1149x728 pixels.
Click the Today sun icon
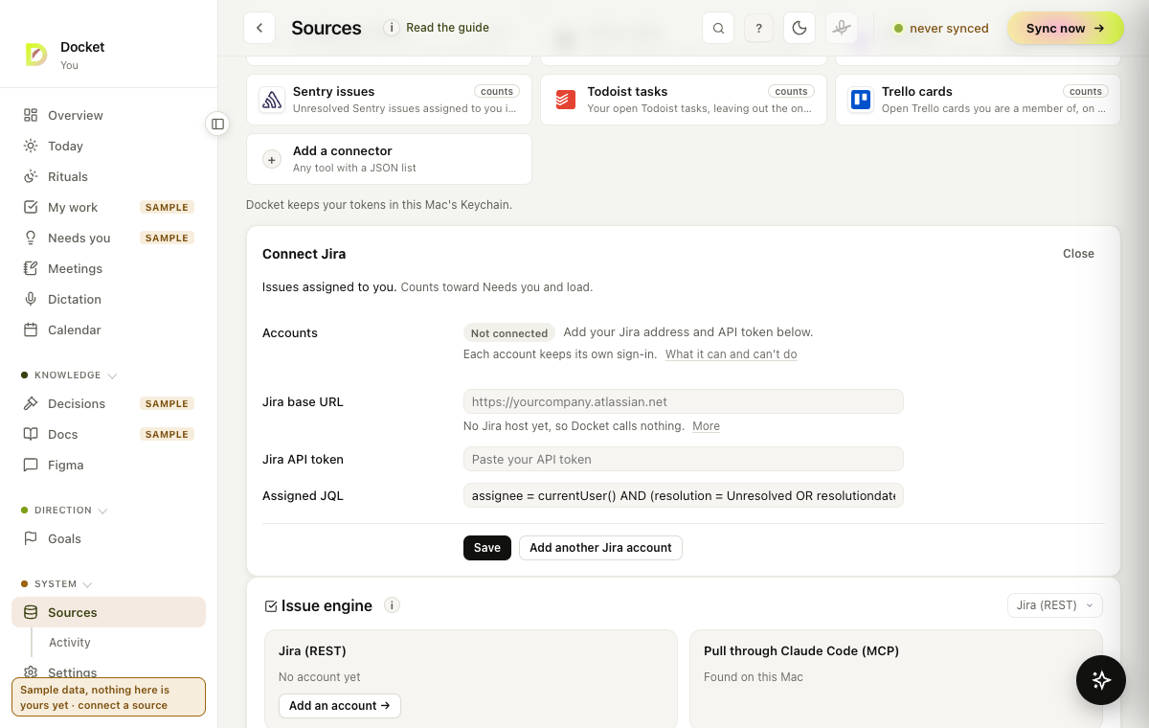click(31, 146)
